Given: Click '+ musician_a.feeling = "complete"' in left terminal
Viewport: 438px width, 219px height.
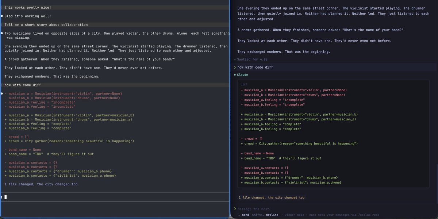Looking at the screenshot, I should point(38,124).
